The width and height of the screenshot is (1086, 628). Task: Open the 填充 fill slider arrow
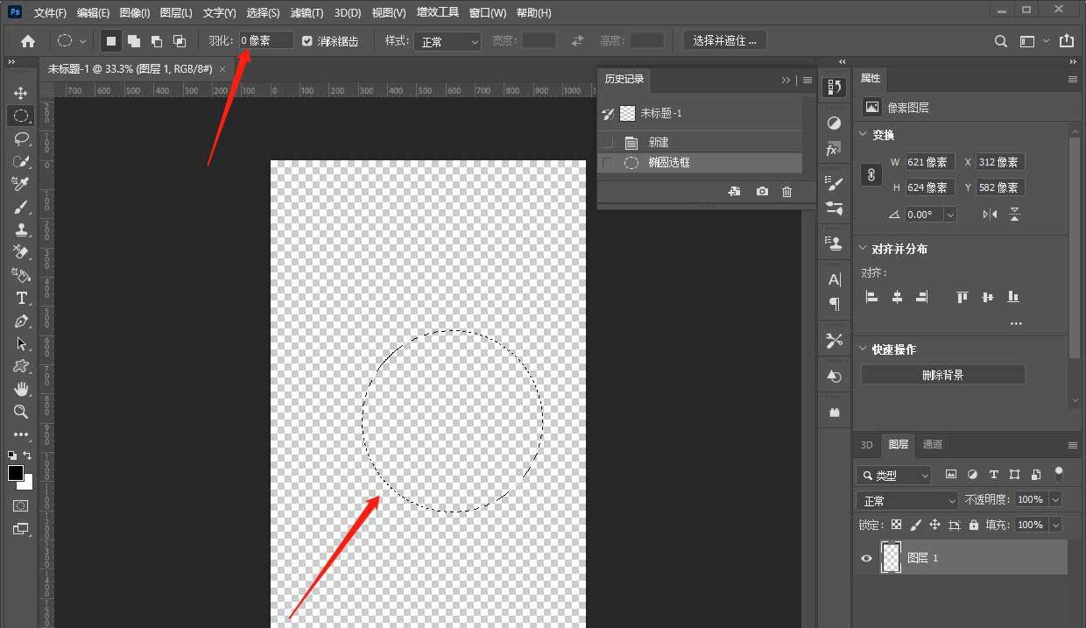click(x=1054, y=525)
